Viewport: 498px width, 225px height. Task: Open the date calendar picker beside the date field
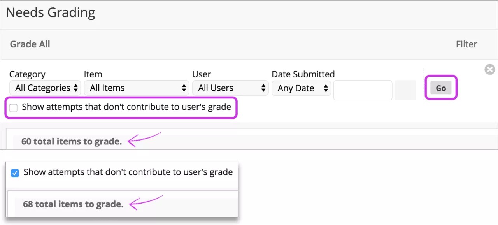point(405,90)
